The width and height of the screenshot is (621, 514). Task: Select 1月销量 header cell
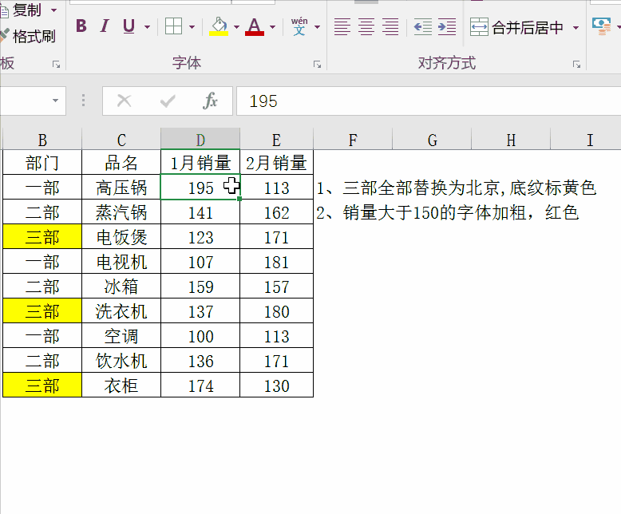tap(200, 162)
